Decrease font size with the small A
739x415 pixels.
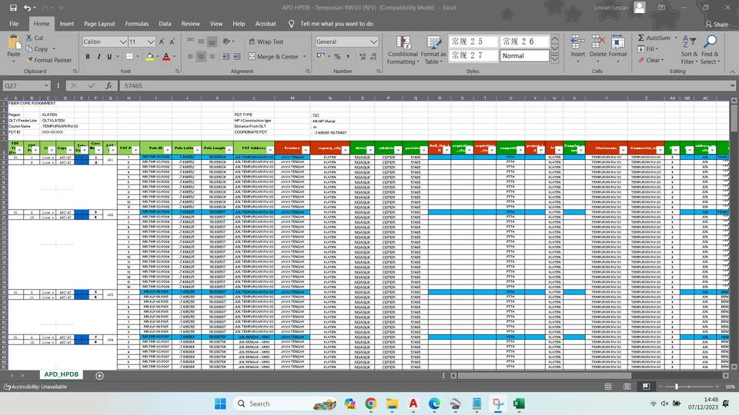coord(172,41)
